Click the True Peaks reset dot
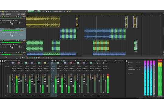This screenshot has width=164, height=109. click(x=142, y=74)
